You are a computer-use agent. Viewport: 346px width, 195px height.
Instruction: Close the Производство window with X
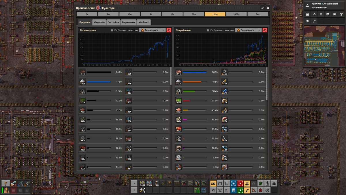268,8
